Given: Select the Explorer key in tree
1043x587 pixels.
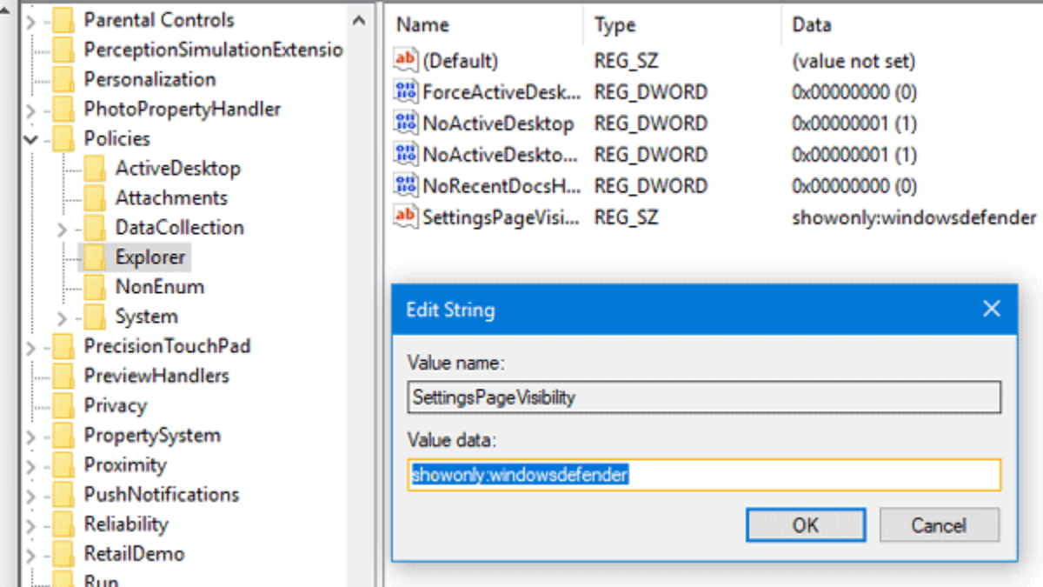Looking at the screenshot, I should (149, 257).
